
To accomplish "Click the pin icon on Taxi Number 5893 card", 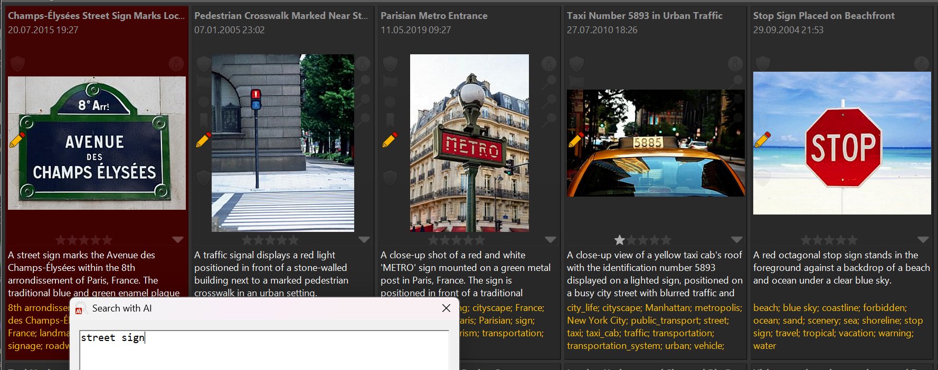I will (x=736, y=82).
